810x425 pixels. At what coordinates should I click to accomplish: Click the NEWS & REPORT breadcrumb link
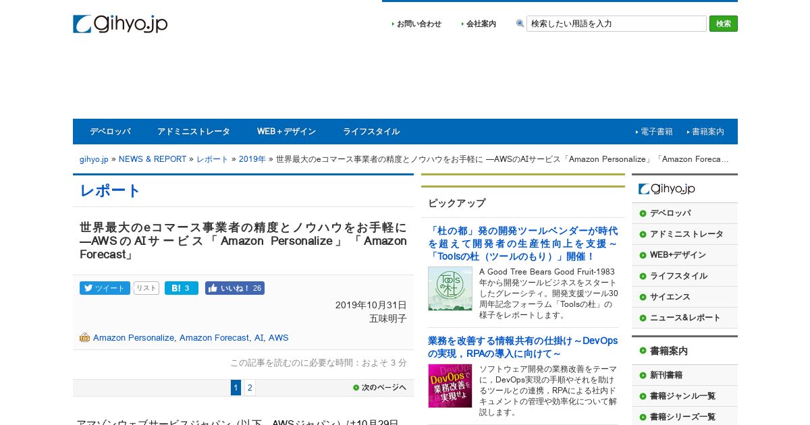coord(153,159)
